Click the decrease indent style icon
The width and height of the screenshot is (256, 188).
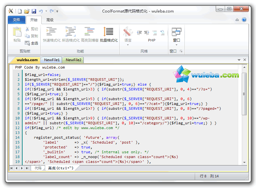(139, 33)
